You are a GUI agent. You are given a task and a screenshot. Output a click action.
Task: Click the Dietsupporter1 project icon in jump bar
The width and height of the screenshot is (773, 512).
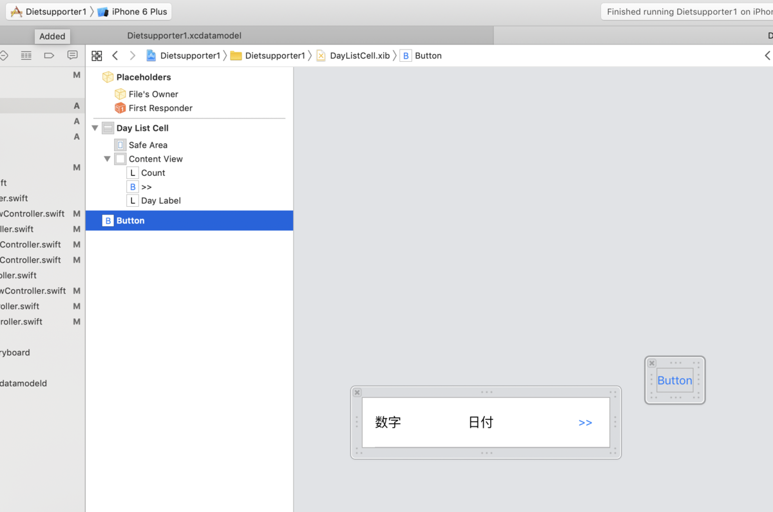151,56
